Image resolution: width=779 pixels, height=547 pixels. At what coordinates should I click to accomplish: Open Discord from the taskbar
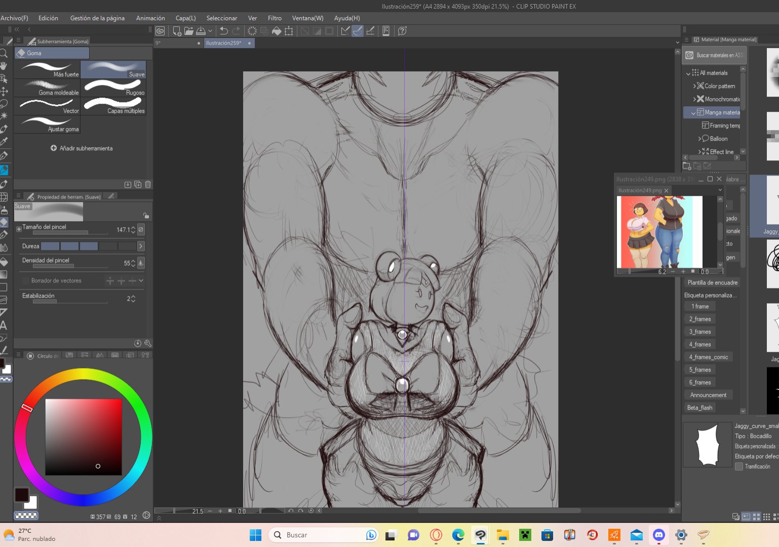click(x=658, y=535)
